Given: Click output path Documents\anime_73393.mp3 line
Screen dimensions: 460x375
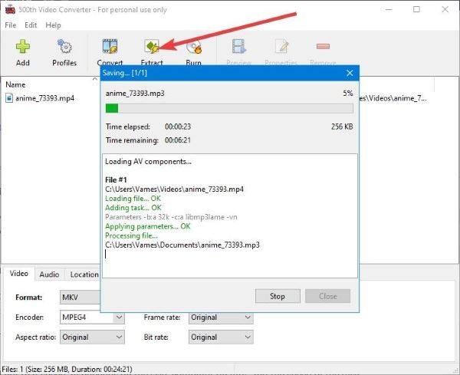Looking at the screenshot, I should pos(182,245).
